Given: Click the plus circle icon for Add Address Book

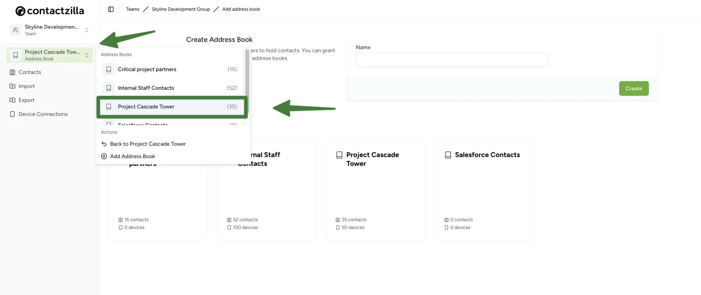Looking at the screenshot, I should [104, 156].
